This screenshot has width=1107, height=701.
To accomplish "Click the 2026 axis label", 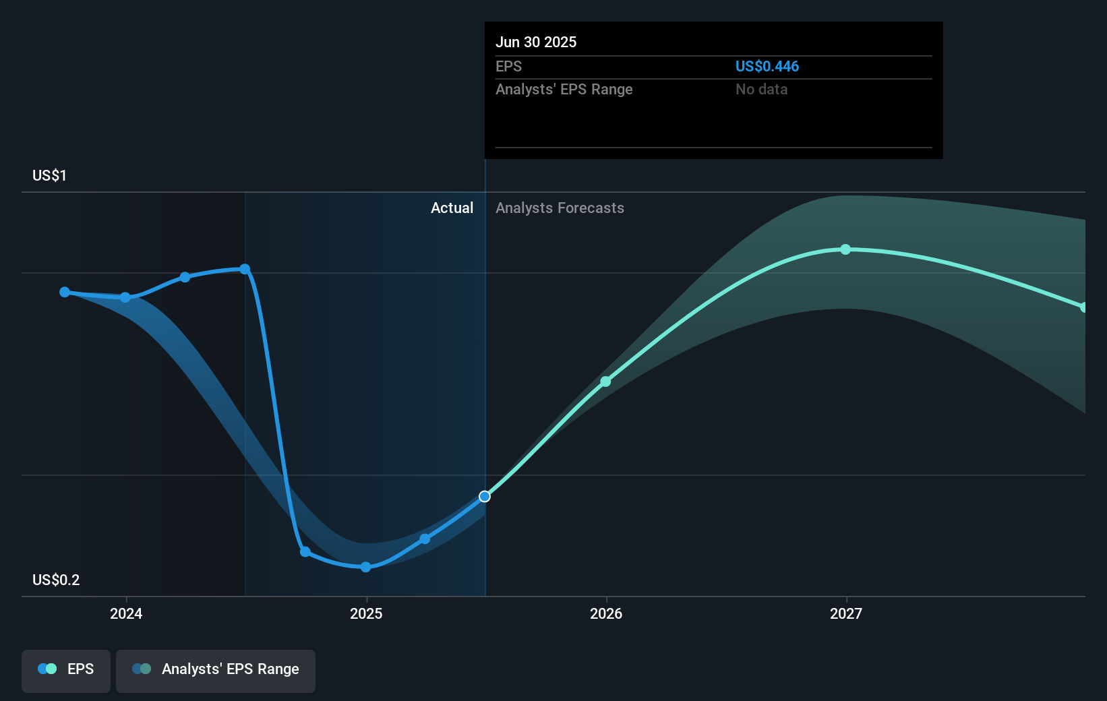I will tap(606, 613).
